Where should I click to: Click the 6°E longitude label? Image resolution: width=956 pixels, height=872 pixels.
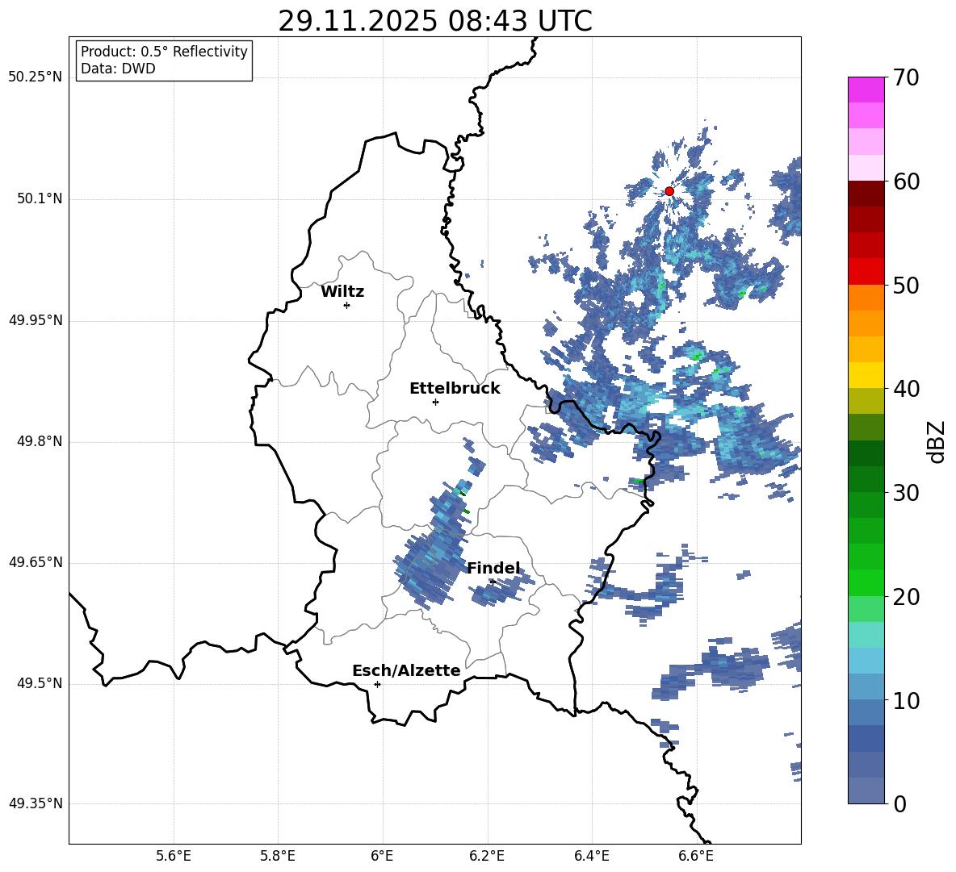click(382, 856)
